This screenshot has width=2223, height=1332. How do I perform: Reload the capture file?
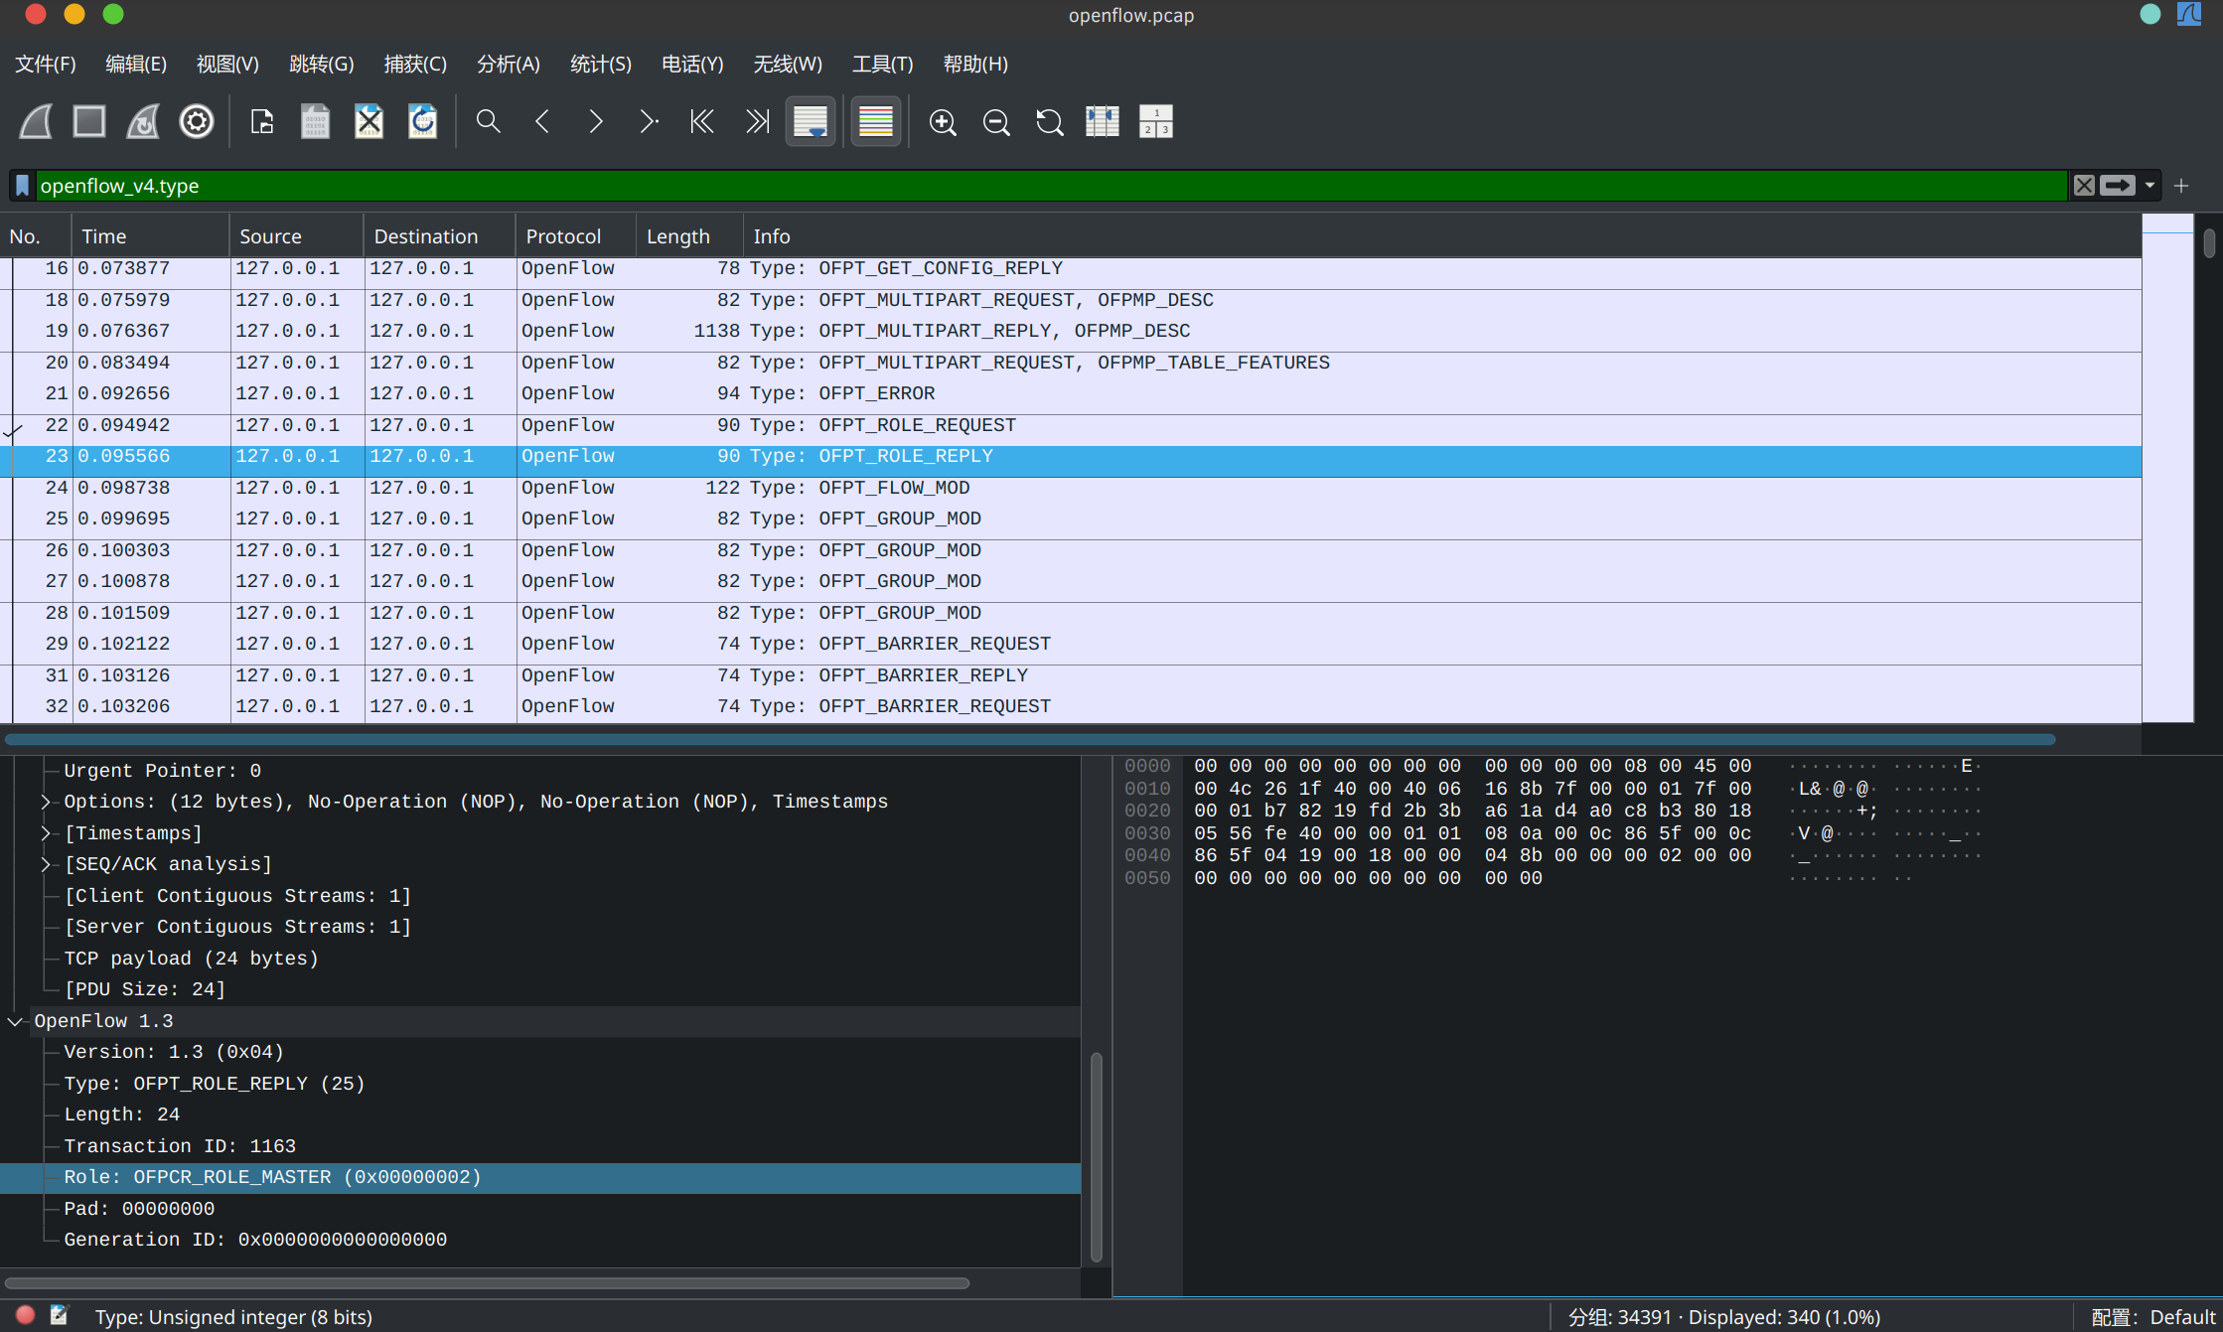click(422, 122)
